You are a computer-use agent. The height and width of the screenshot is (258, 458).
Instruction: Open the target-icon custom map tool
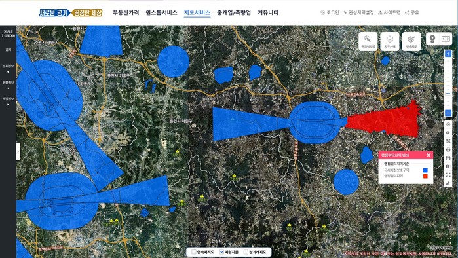(x=411, y=42)
